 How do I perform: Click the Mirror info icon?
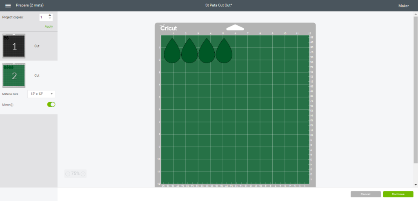[x=12, y=105]
